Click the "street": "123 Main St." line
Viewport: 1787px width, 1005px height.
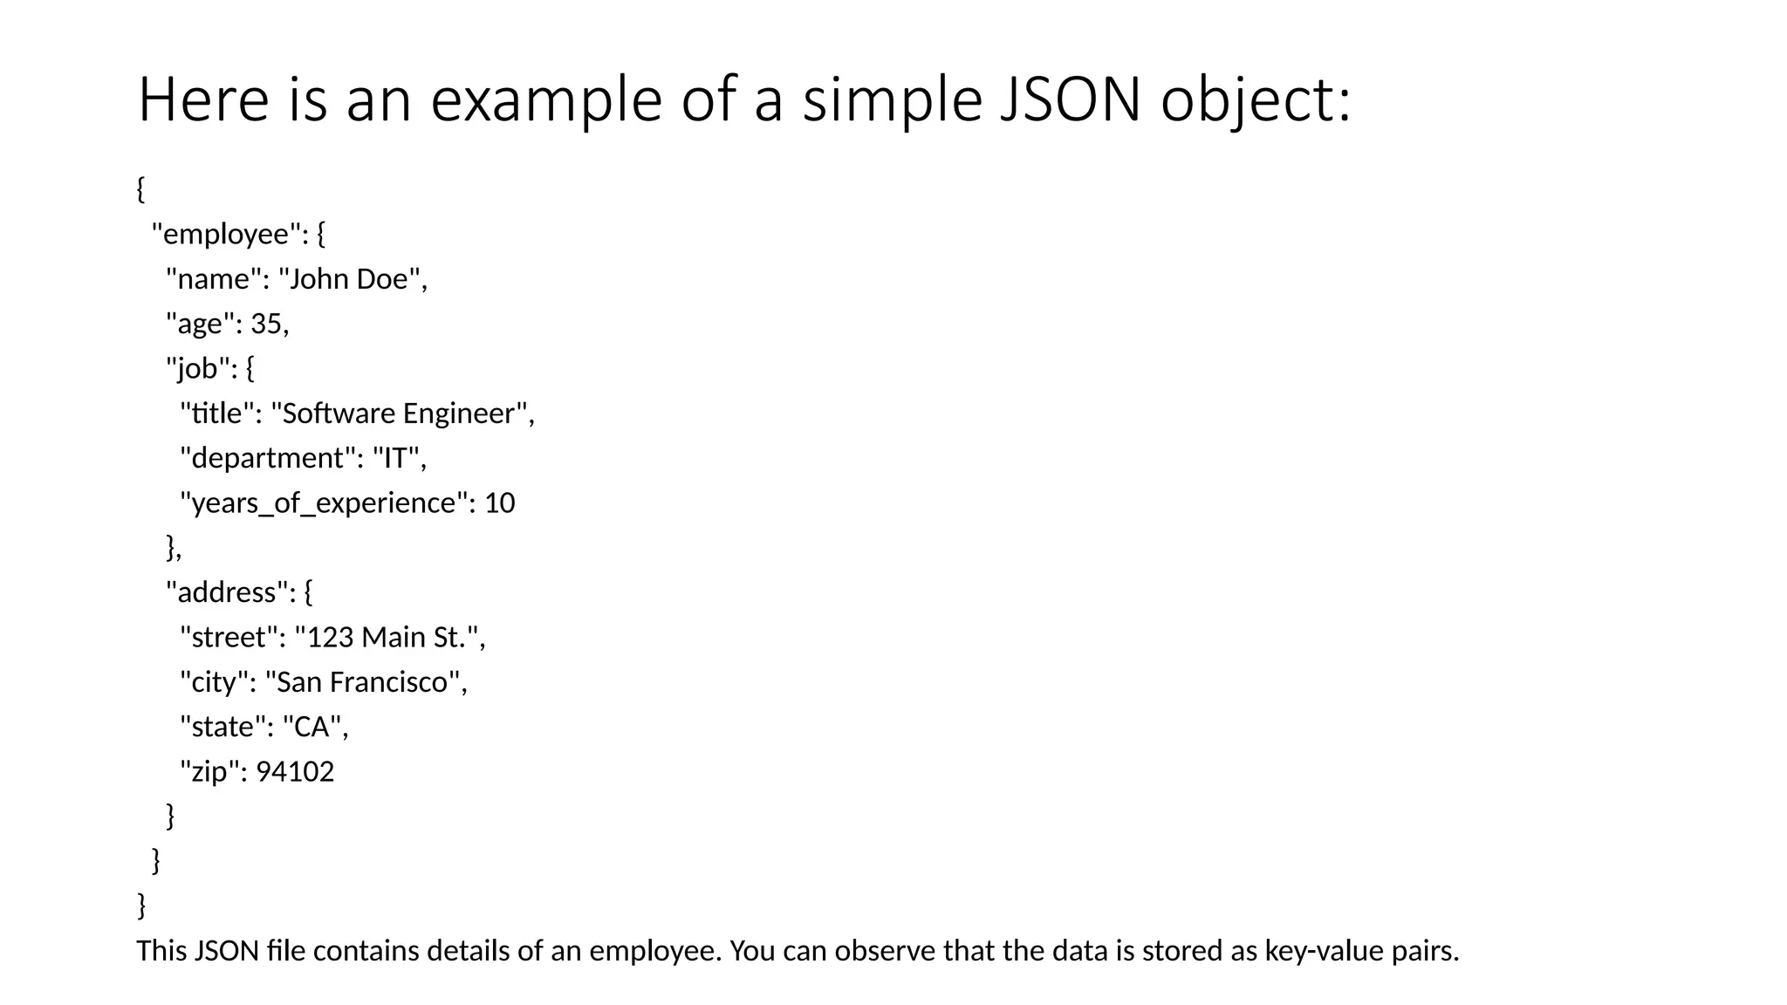pyautogui.click(x=332, y=638)
